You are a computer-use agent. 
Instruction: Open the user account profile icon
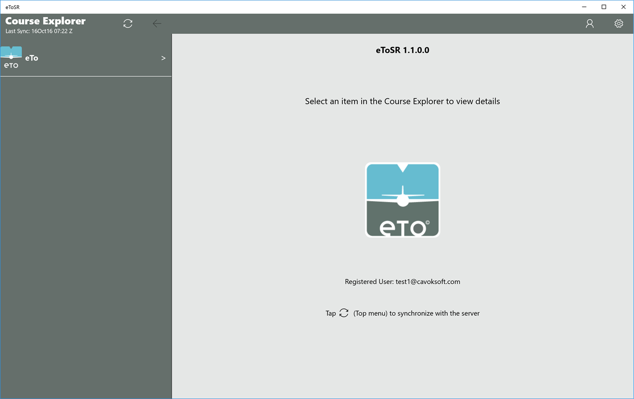(x=590, y=24)
